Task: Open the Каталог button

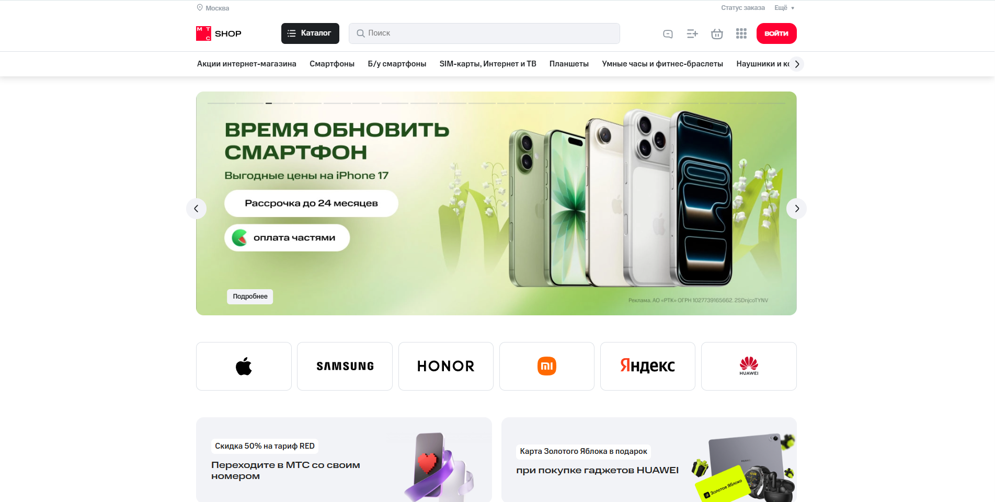Action: click(310, 33)
